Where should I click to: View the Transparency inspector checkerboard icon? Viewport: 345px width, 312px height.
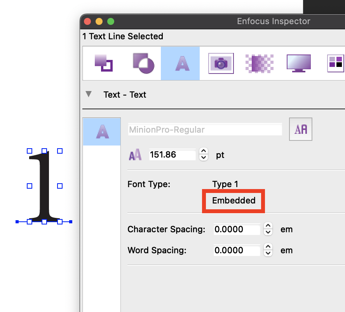coord(260,63)
